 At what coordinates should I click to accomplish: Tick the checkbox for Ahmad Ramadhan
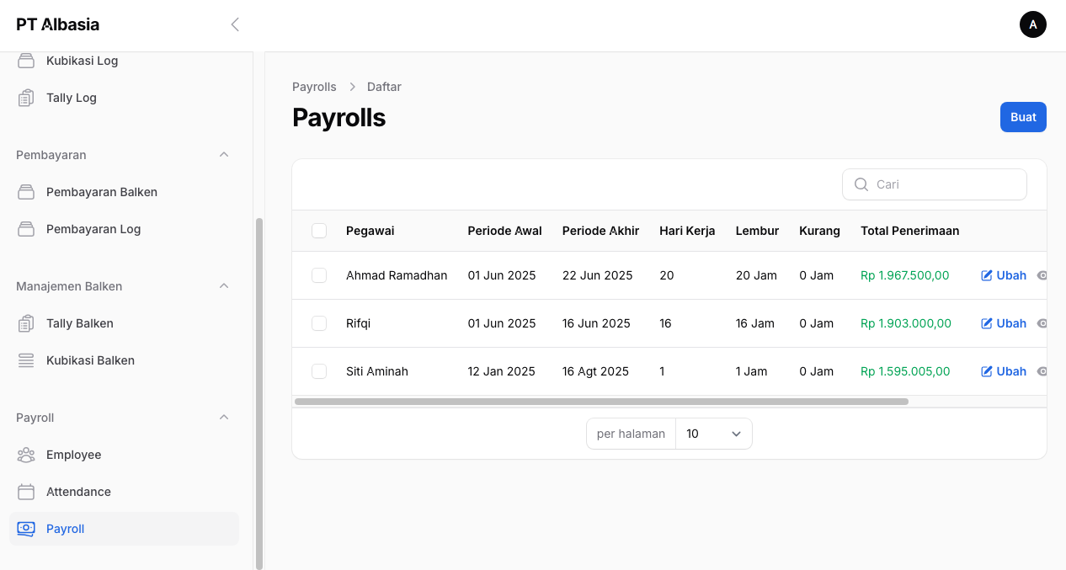pos(319,275)
